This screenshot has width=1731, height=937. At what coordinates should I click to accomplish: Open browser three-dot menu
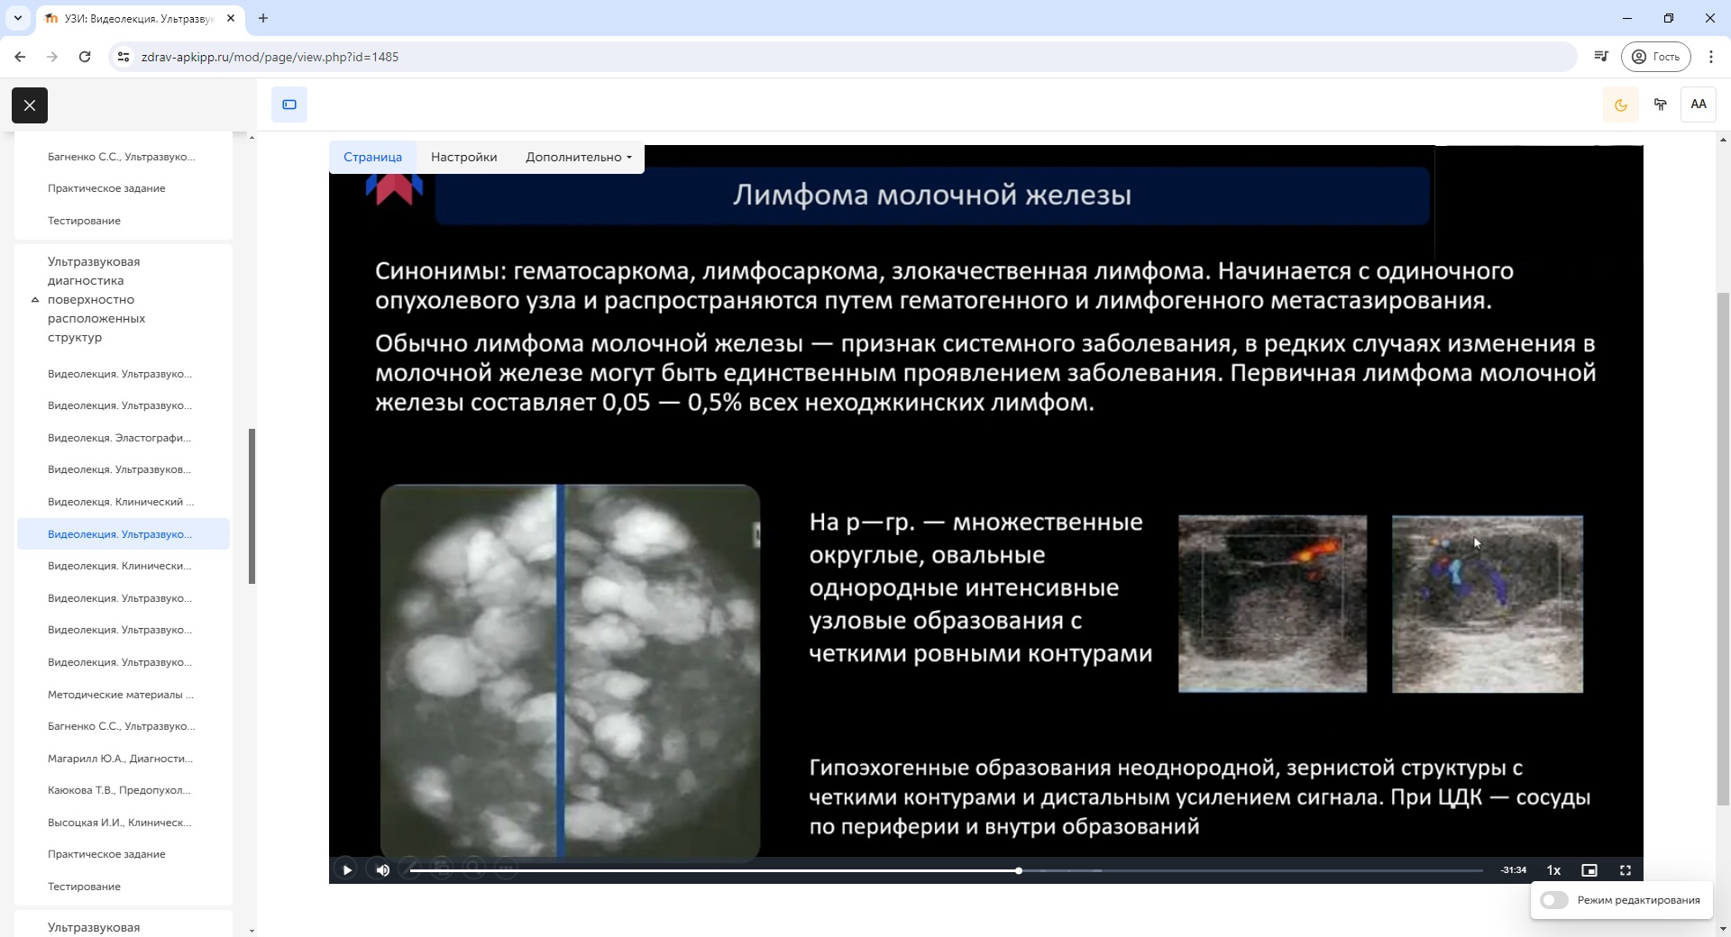pos(1710,57)
